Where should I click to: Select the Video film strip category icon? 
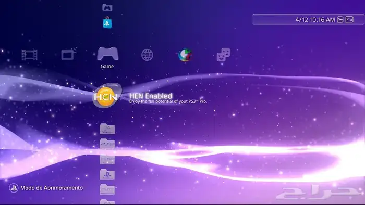29,55
